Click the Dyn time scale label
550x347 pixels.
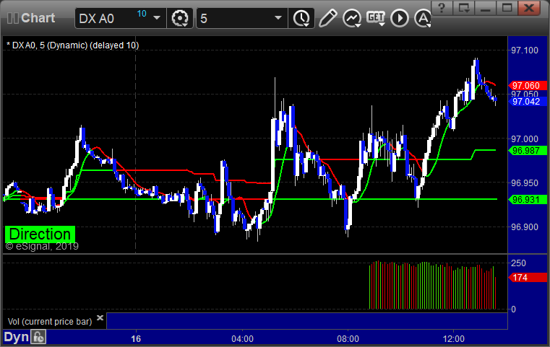tap(16, 337)
